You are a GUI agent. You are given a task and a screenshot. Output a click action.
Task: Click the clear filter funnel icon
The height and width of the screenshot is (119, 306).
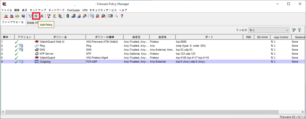point(300,30)
